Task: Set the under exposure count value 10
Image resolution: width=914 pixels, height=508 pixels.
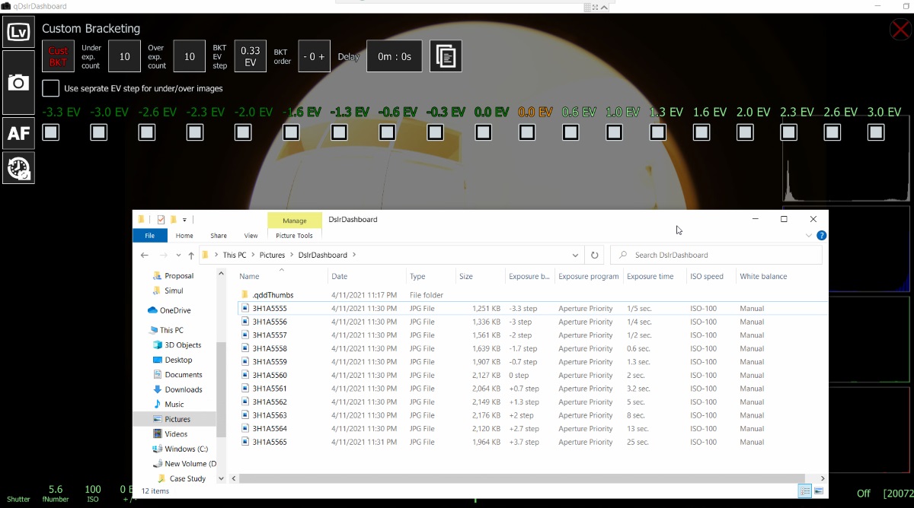Action: pyautogui.click(x=125, y=56)
